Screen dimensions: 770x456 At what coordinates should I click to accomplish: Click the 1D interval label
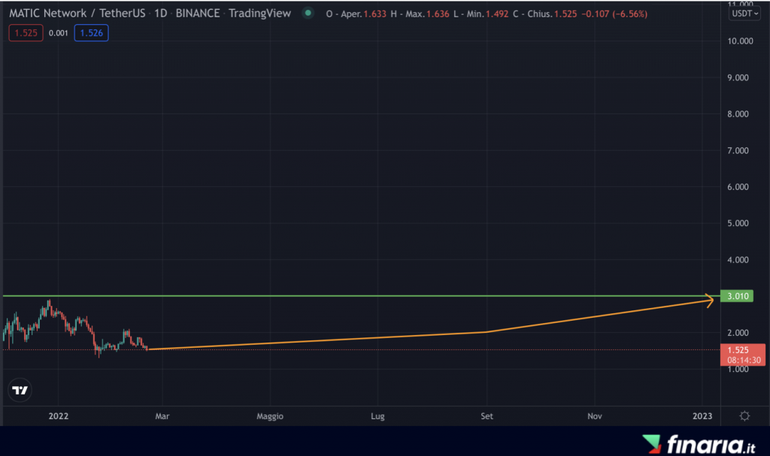tap(161, 14)
